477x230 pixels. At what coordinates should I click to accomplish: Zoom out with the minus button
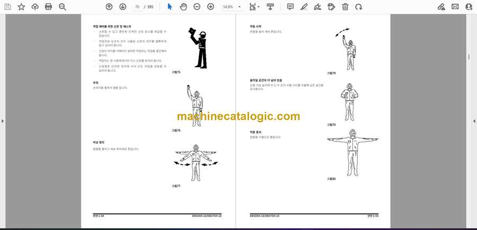(197, 7)
